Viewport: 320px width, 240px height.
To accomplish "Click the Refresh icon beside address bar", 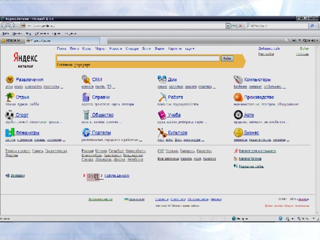I will [x=234, y=26].
